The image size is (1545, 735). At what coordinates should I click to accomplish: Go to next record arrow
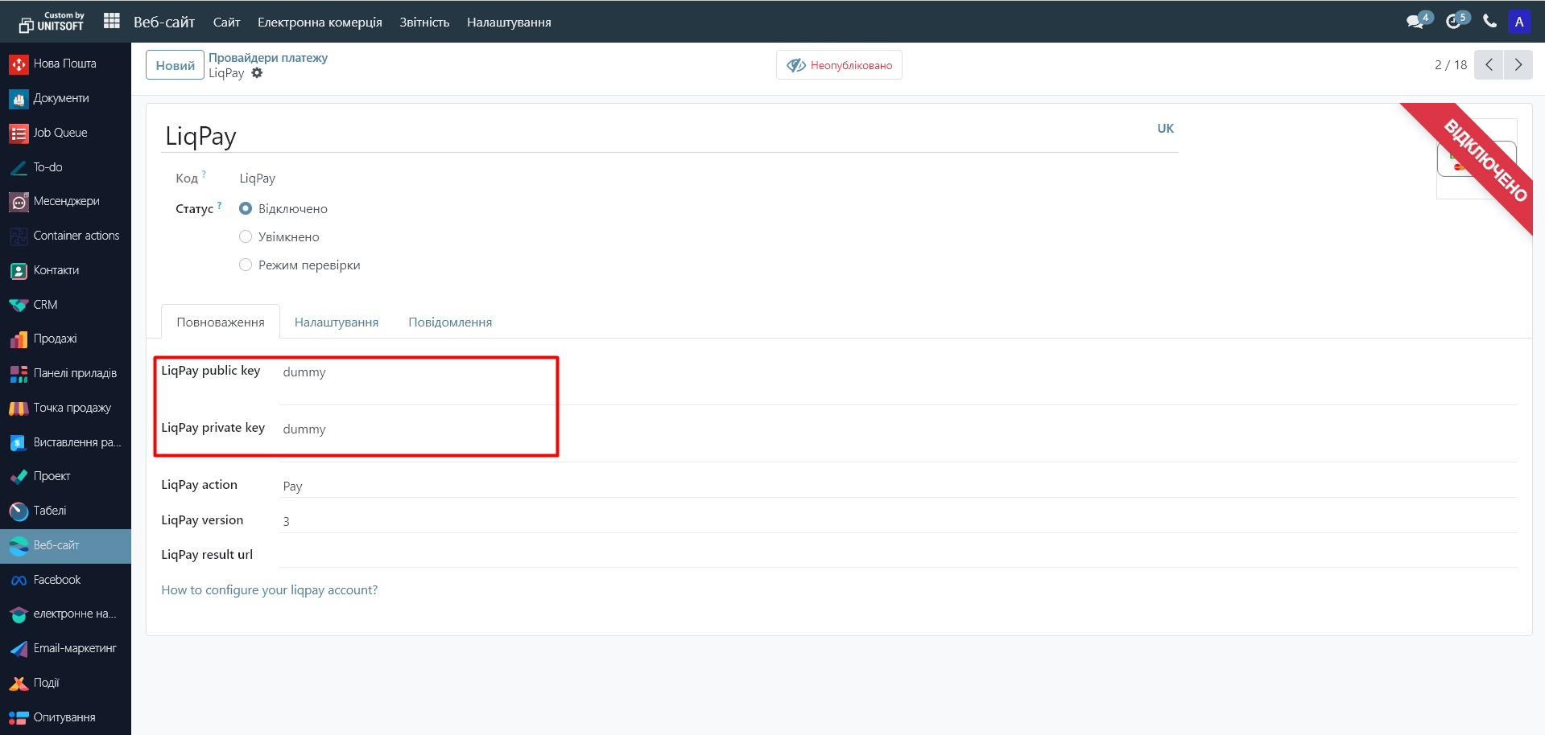click(1518, 65)
